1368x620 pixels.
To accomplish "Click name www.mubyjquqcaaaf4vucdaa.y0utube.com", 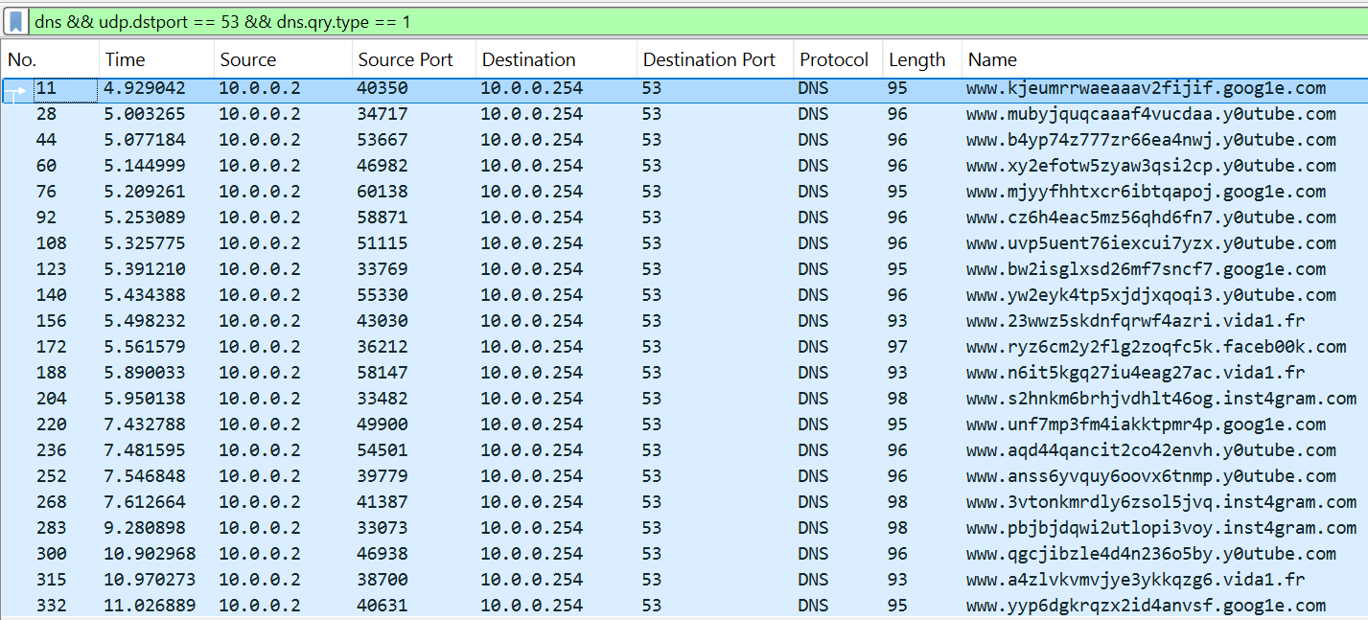I will point(1150,114).
